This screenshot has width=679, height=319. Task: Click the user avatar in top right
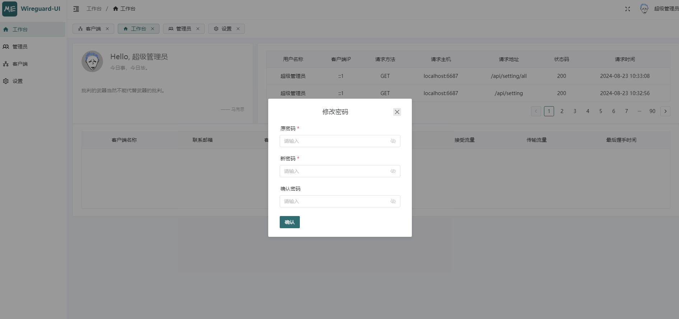[x=644, y=9]
